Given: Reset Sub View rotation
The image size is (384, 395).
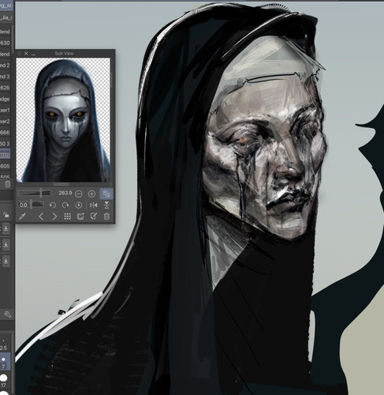Looking at the screenshot, I should tap(78, 205).
